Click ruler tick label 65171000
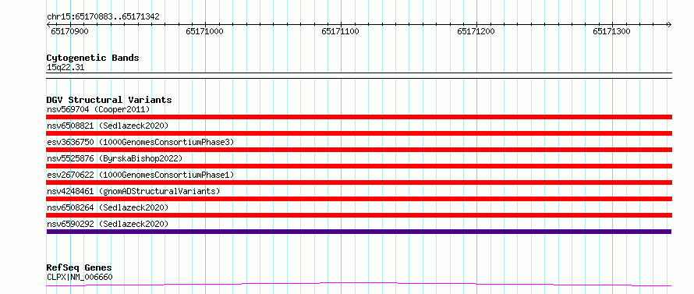 (204, 31)
